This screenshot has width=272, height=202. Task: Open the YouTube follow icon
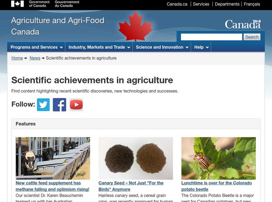point(76,105)
